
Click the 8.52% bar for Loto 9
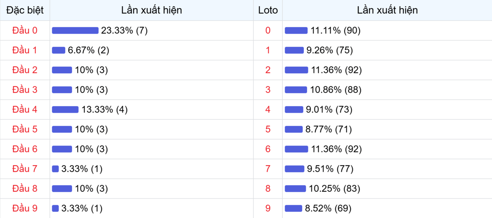[x=294, y=208]
